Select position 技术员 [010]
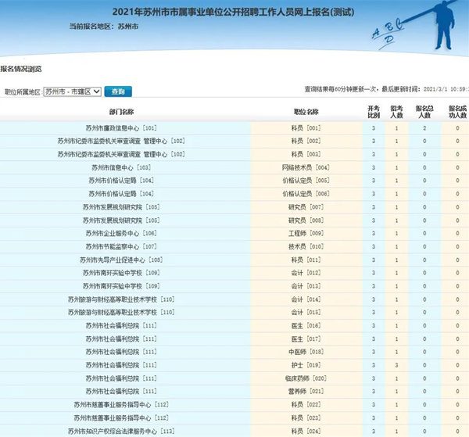 click(x=306, y=246)
